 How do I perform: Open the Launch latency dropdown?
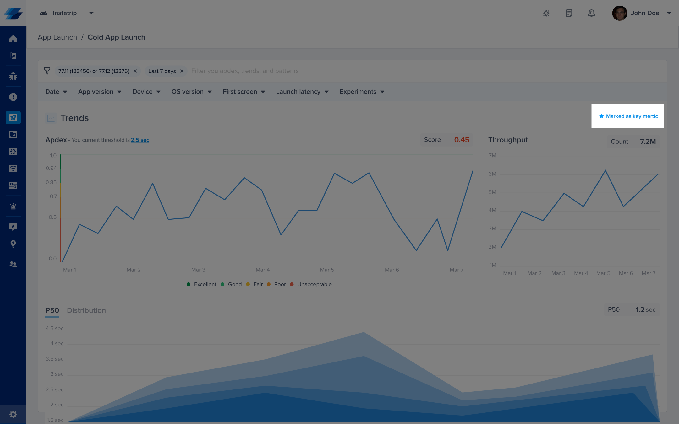(302, 92)
